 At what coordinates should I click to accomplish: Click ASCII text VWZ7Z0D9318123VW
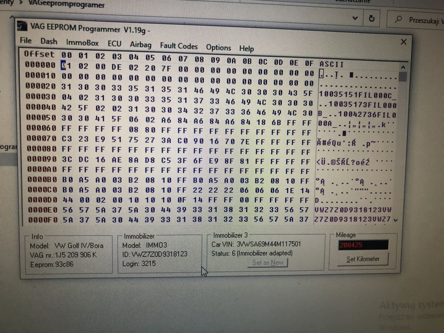click(353, 210)
